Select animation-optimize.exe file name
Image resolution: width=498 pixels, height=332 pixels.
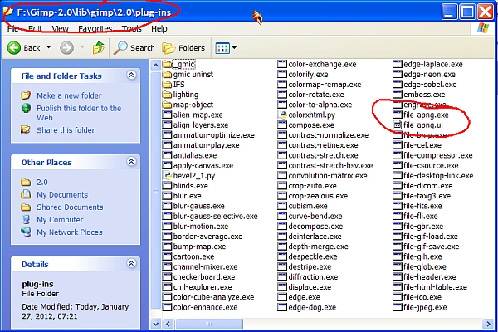[x=214, y=135]
